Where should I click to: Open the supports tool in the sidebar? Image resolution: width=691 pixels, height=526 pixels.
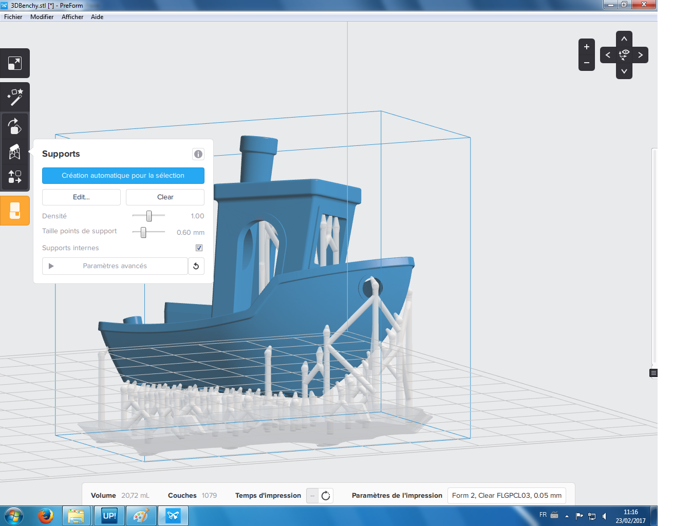pyautogui.click(x=15, y=152)
